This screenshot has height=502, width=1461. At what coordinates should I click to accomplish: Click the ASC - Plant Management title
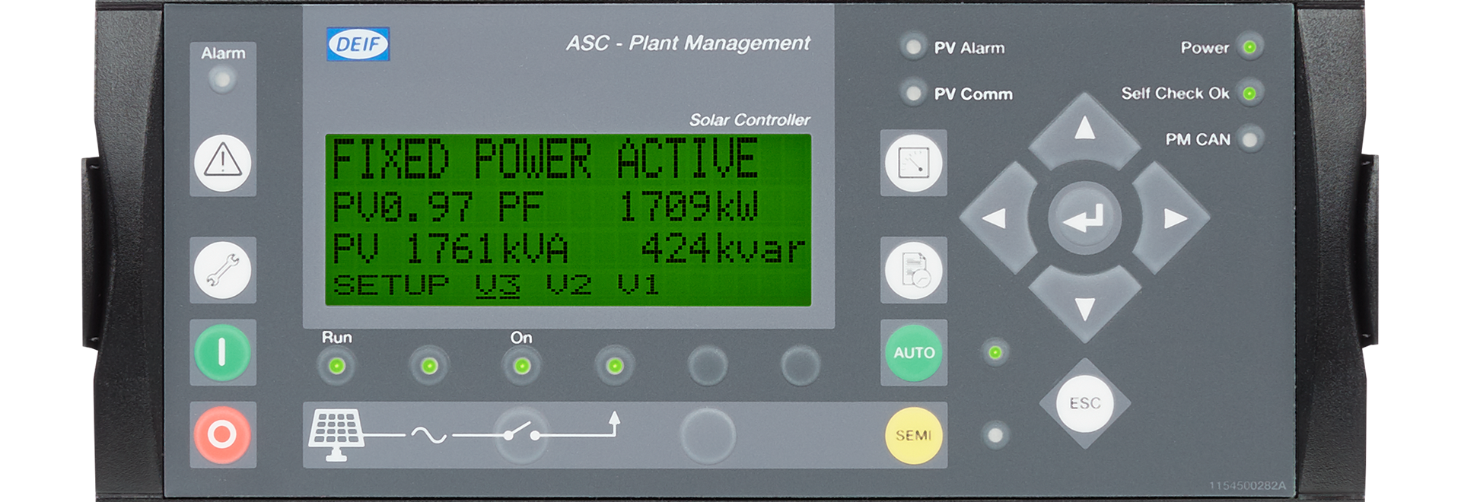click(x=688, y=43)
